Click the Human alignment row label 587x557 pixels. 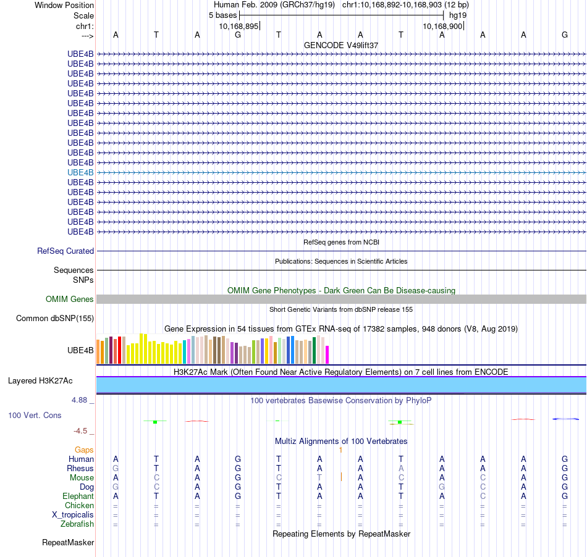(81, 459)
